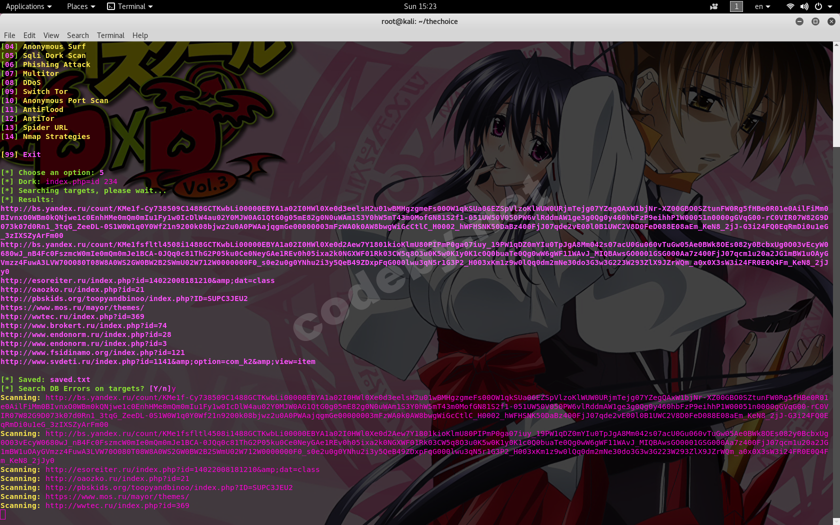Click the wwtec.ru URL in the Results list
This screenshot has height=525, width=840.
click(72, 316)
